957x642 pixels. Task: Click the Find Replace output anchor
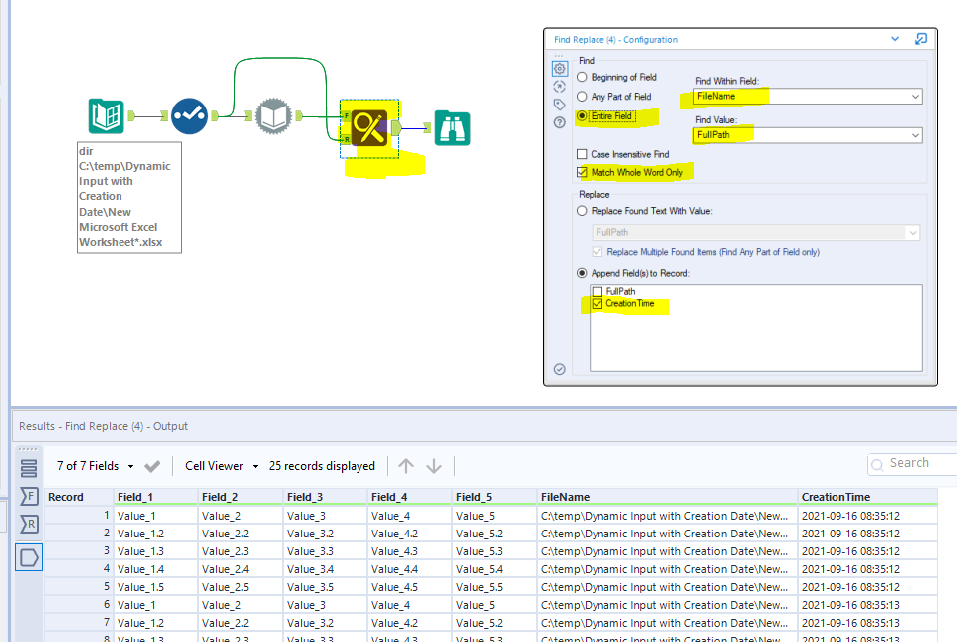coord(396,128)
